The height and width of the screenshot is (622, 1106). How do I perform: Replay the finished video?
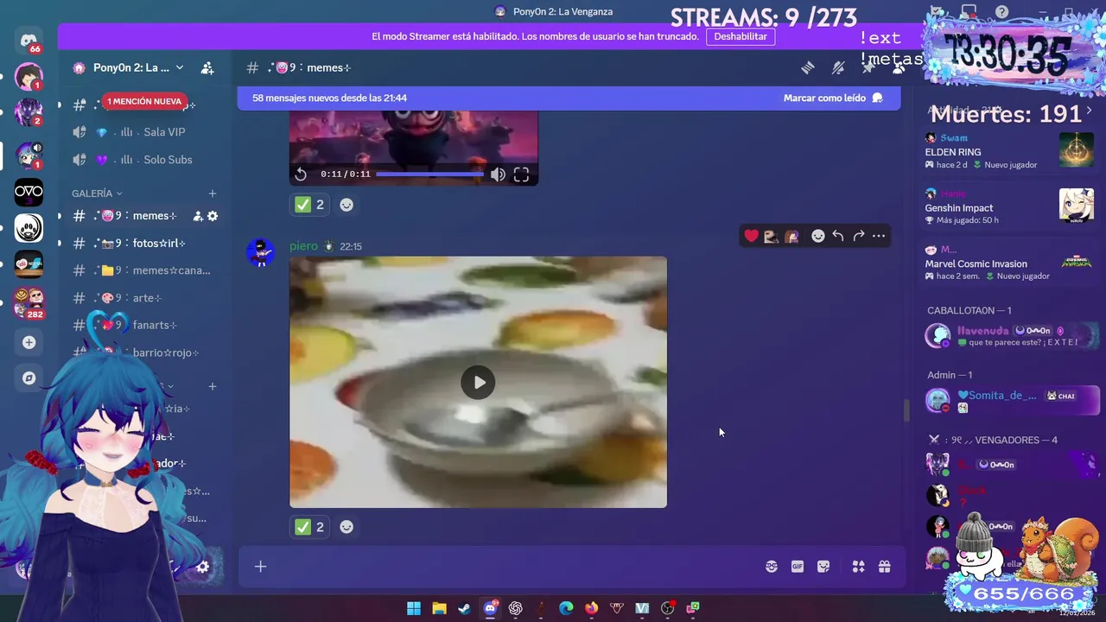(301, 175)
